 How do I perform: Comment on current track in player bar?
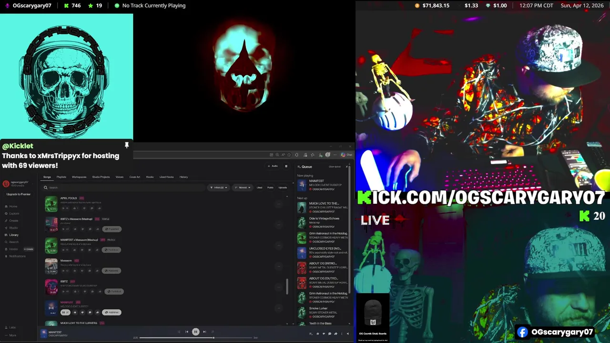coord(329,333)
